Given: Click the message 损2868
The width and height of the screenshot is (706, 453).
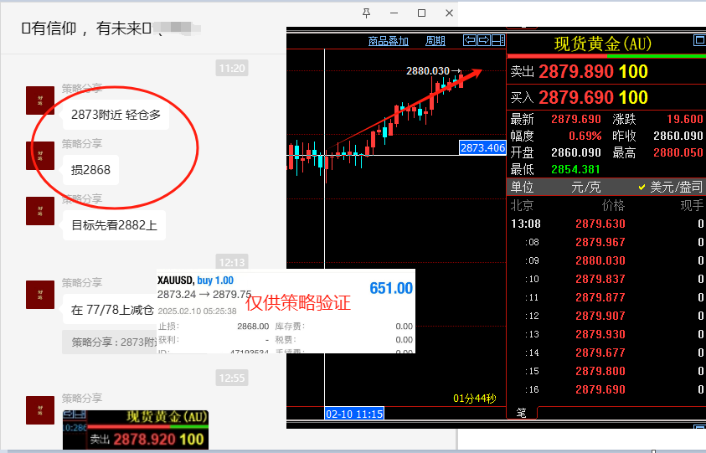Looking at the screenshot, I should [90, 170].
